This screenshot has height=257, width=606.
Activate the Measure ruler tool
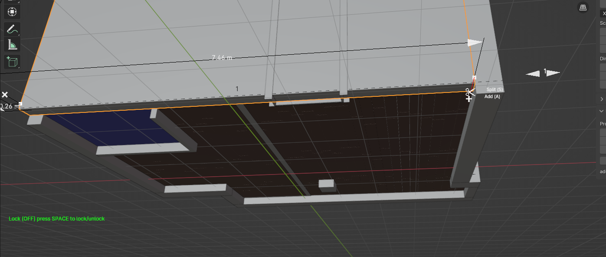tap(12, 45)
